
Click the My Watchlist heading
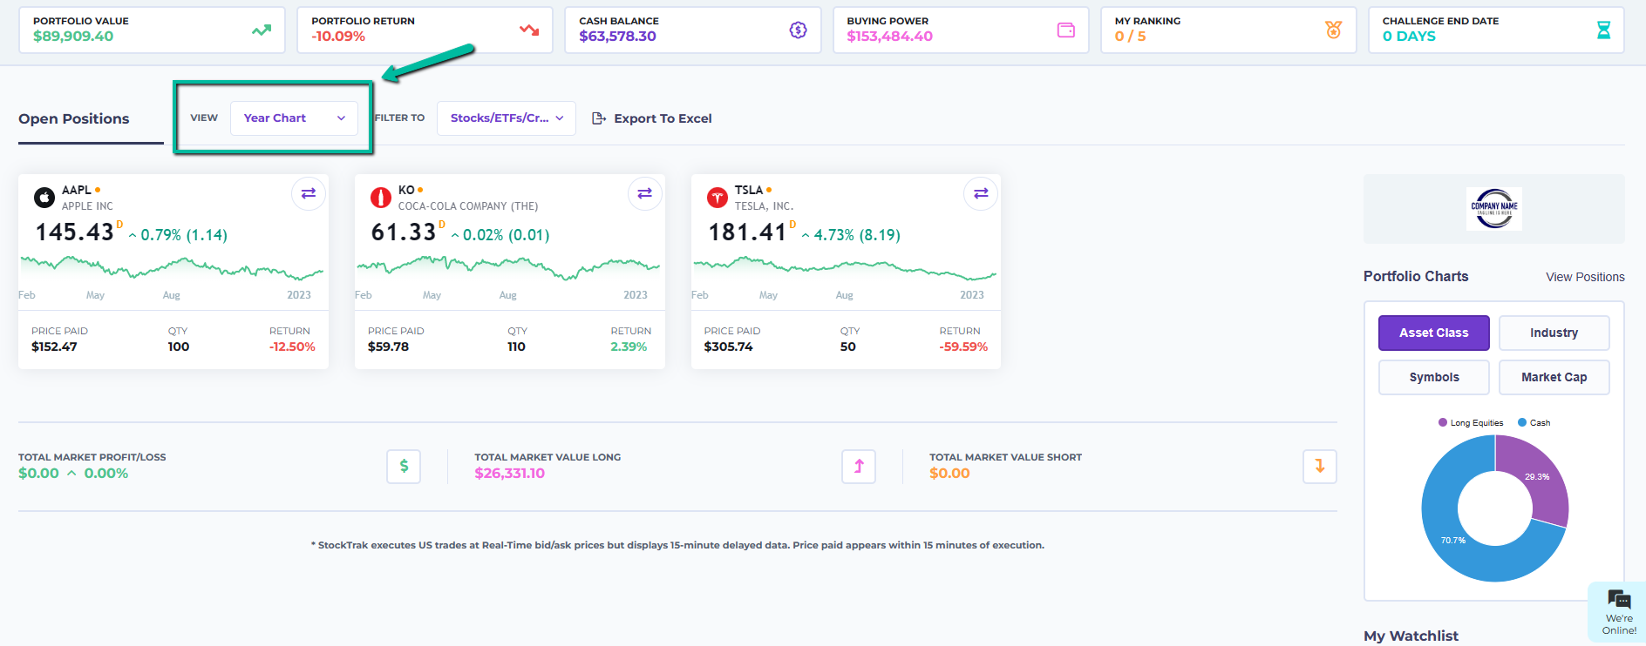pyautogui.click(x=1411, y=636)
